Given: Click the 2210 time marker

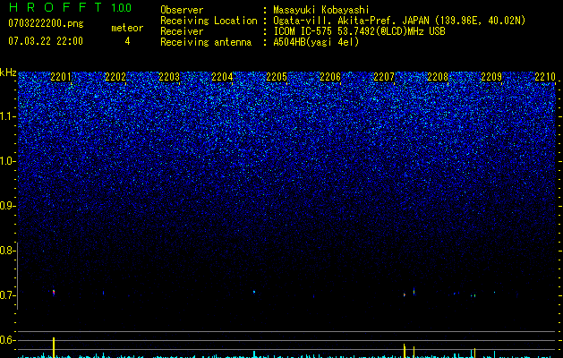Looking at the screenshot, I should 545,77.
